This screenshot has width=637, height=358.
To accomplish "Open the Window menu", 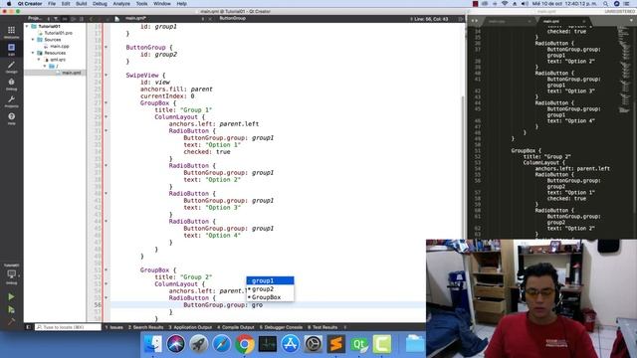I will click(x=162, y=4).
